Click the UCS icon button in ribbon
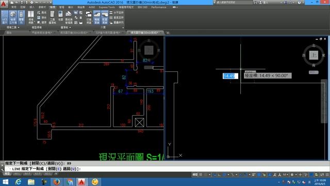This screenshot has width=330, height=186. pyautogui.click(x=5, y=18)
